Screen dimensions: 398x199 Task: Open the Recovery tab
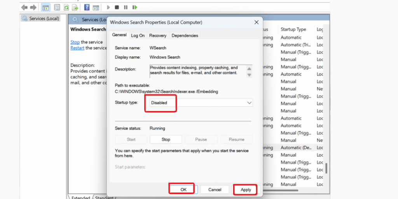tap(158, 35)
